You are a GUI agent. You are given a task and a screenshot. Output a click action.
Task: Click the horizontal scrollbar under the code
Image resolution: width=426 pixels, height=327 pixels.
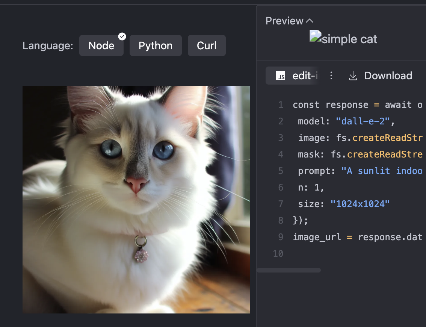tap(289, 270)
